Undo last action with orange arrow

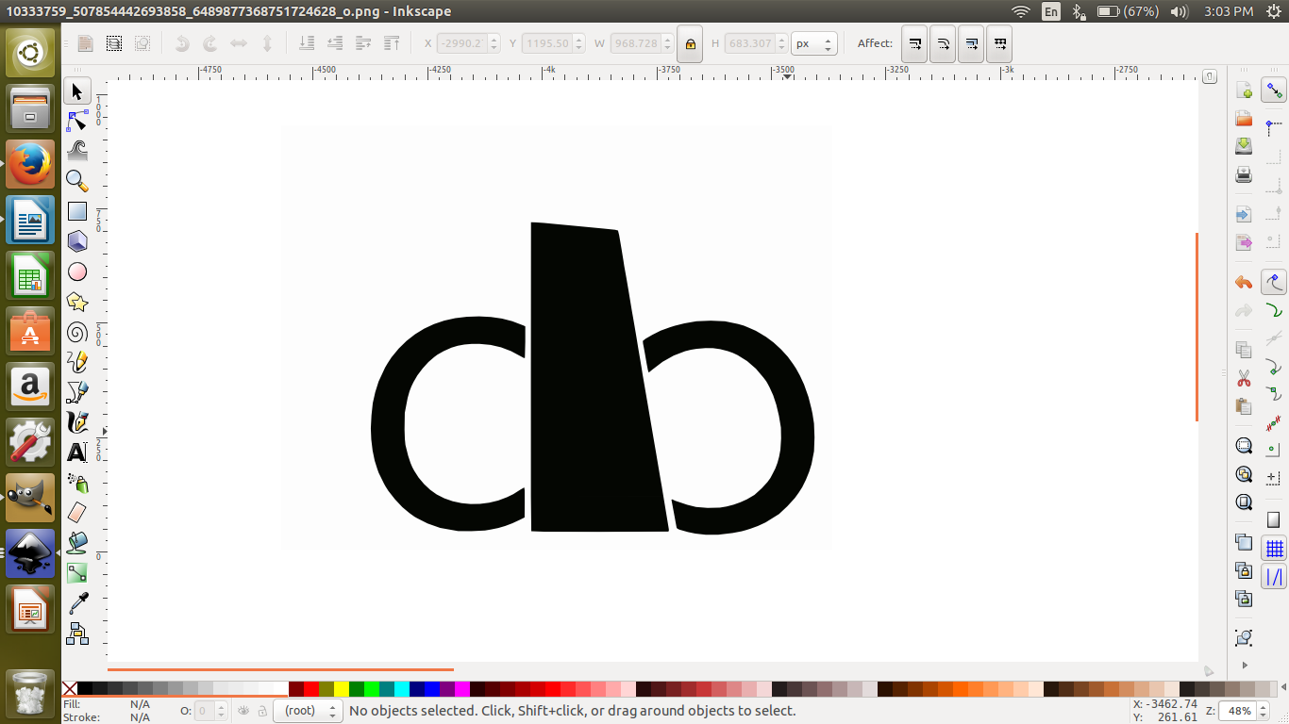point(1244,282)
